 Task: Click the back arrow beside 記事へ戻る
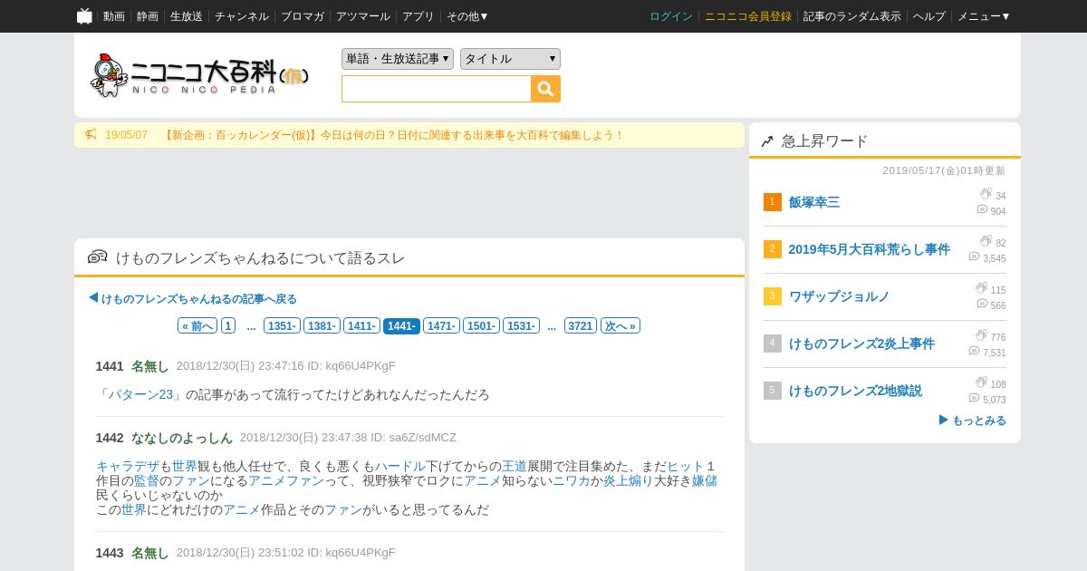tap(93, 297)
